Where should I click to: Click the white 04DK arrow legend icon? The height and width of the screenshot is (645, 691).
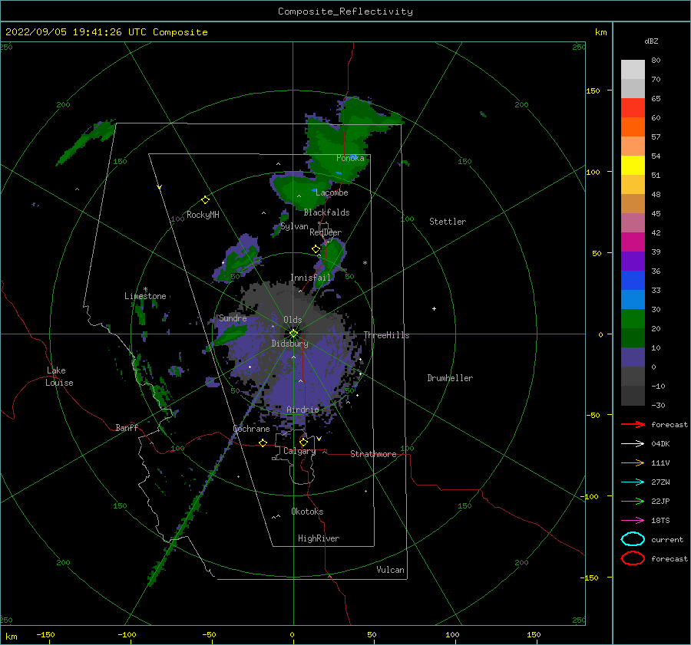click(633, 443)
